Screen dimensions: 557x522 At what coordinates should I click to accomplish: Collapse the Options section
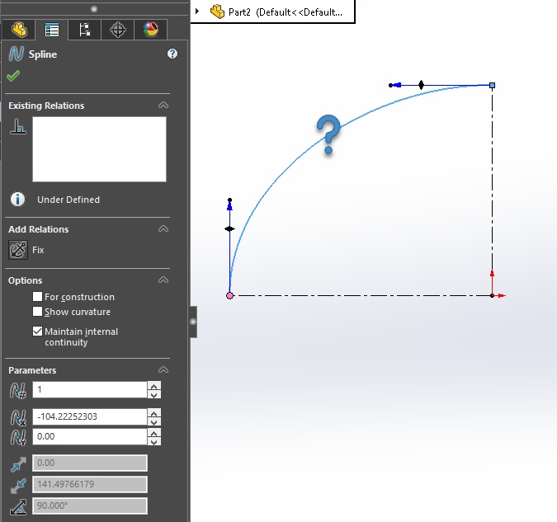(163, 280)
